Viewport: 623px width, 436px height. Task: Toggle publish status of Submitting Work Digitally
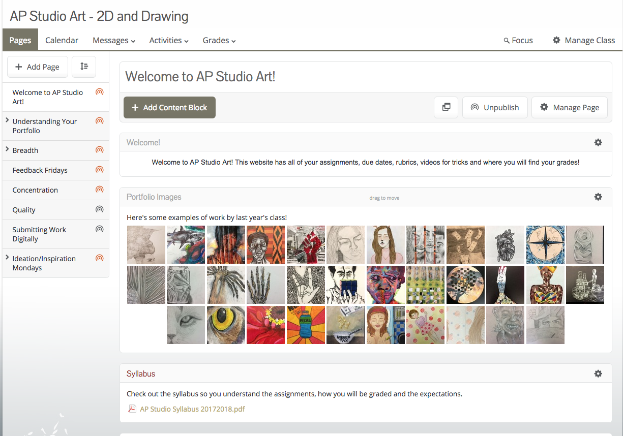point(100,229)
